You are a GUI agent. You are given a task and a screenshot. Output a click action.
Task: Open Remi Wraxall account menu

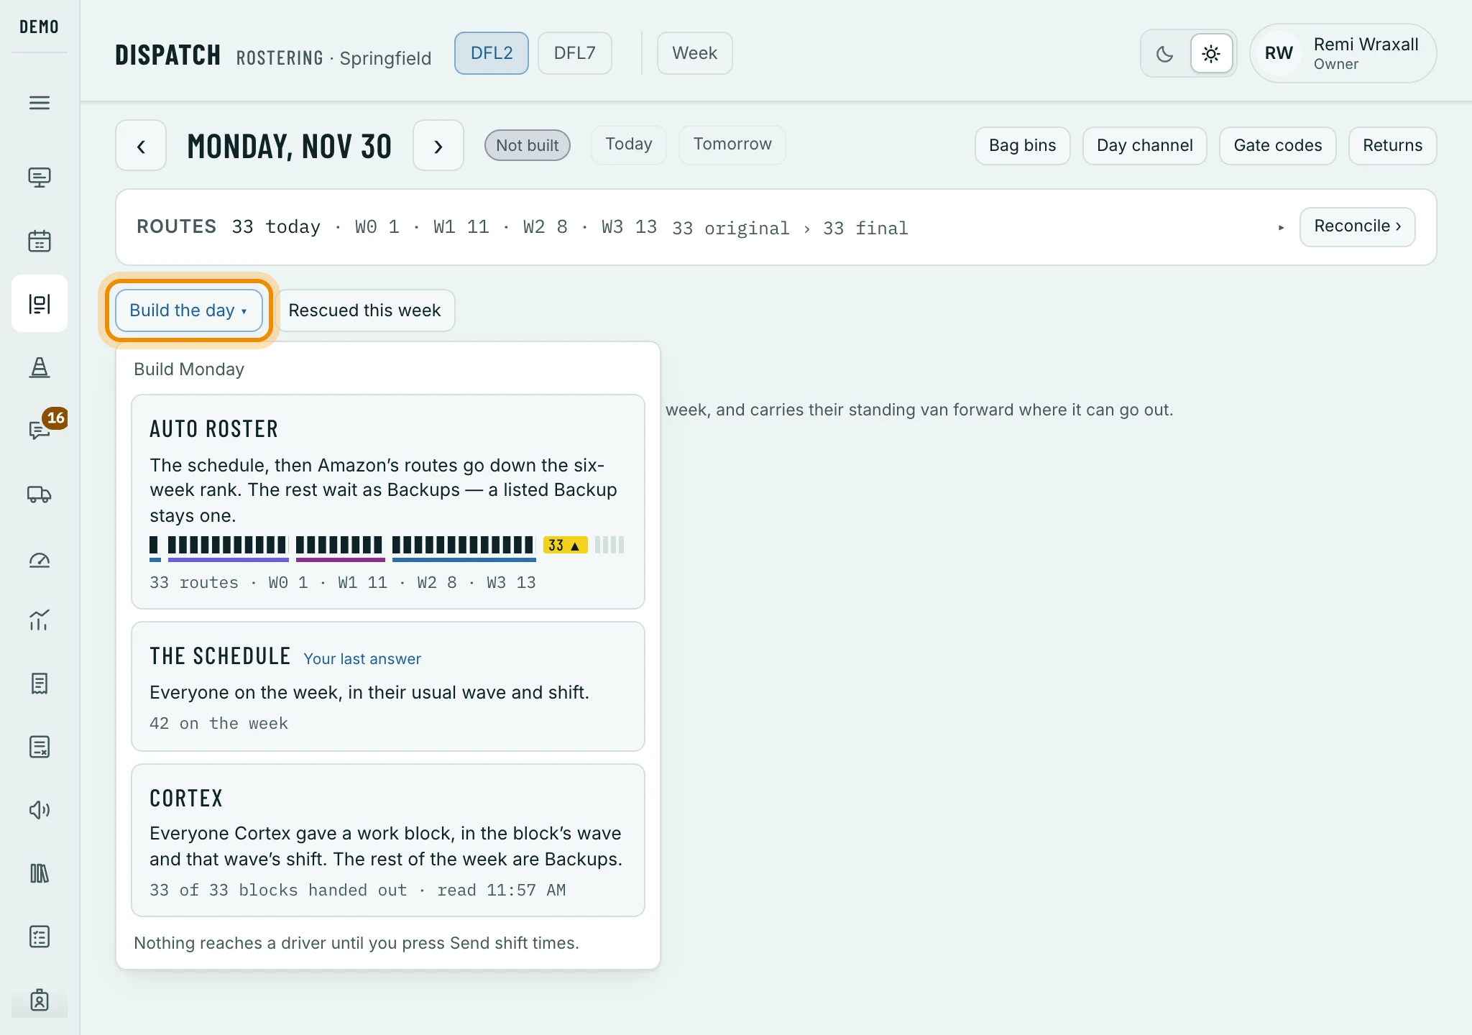tap(1343, 54)
